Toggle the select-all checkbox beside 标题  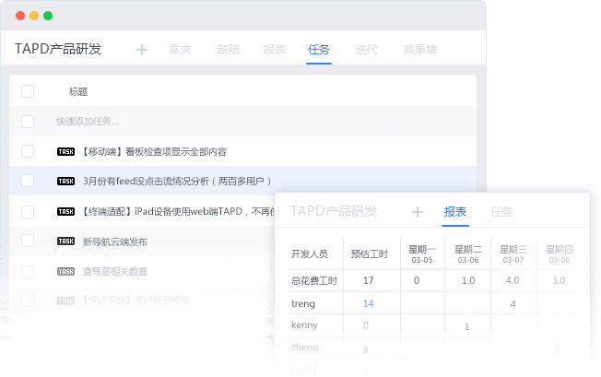(28, 91)
